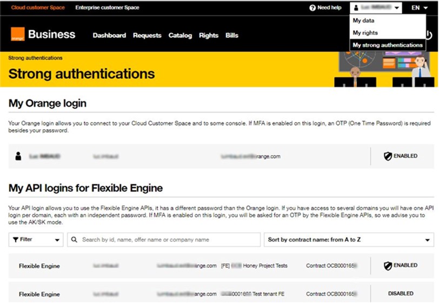This screenshot has height=303, width=439.
Task: Click the search by id or name field
Action: pyautogui.click(x=164, y=239)
